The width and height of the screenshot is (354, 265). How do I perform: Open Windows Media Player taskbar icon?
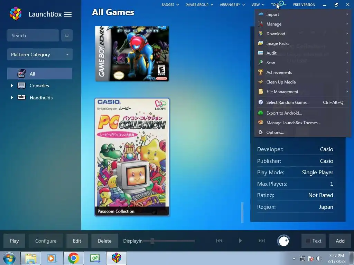pos(52,258)
